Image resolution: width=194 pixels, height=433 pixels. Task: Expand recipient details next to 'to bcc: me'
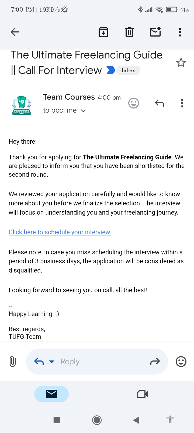[84, 111]
